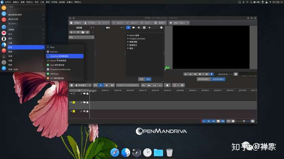Image resolution: width=284 pixels, height=159 pixels.
Task: Open the compass browser icon in dock
Action: (x=115, y=152)
